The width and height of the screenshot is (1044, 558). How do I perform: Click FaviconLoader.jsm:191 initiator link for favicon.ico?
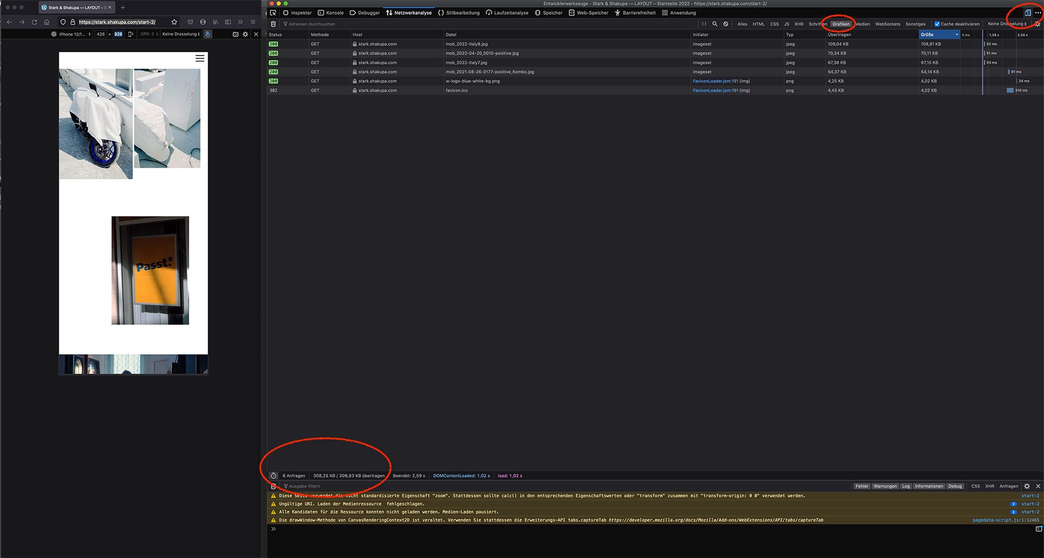coord(715,91)
